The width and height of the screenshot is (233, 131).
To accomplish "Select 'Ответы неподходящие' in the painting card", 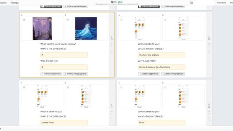I will tap(75, 74).
